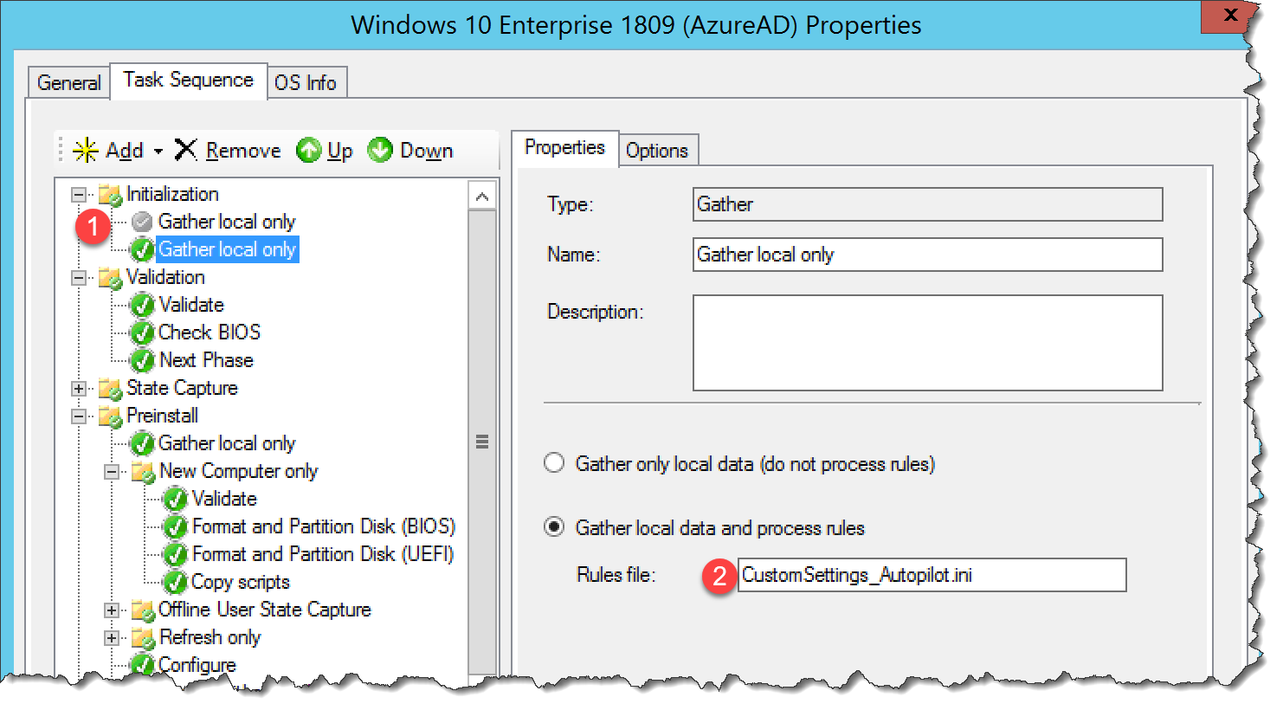Click the green Down arrow icon
The height and width of the screenshot is (710, 1283).
pos(380,150)
